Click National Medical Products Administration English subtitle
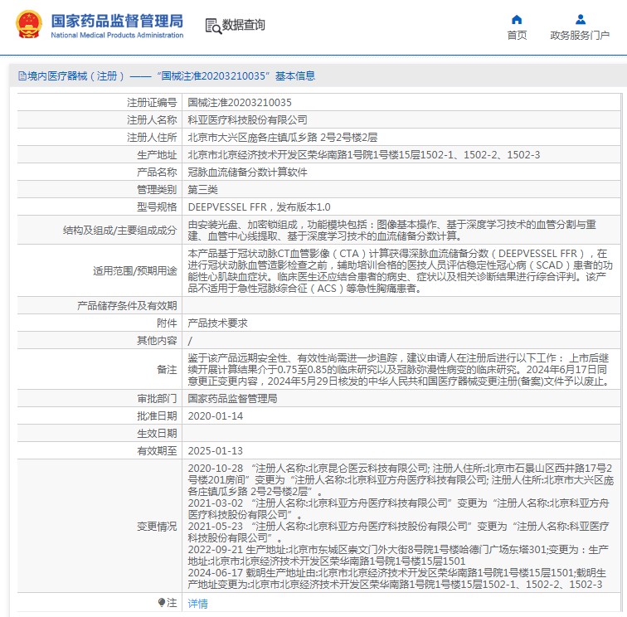 pyautogui.click(x=117, y=35)
